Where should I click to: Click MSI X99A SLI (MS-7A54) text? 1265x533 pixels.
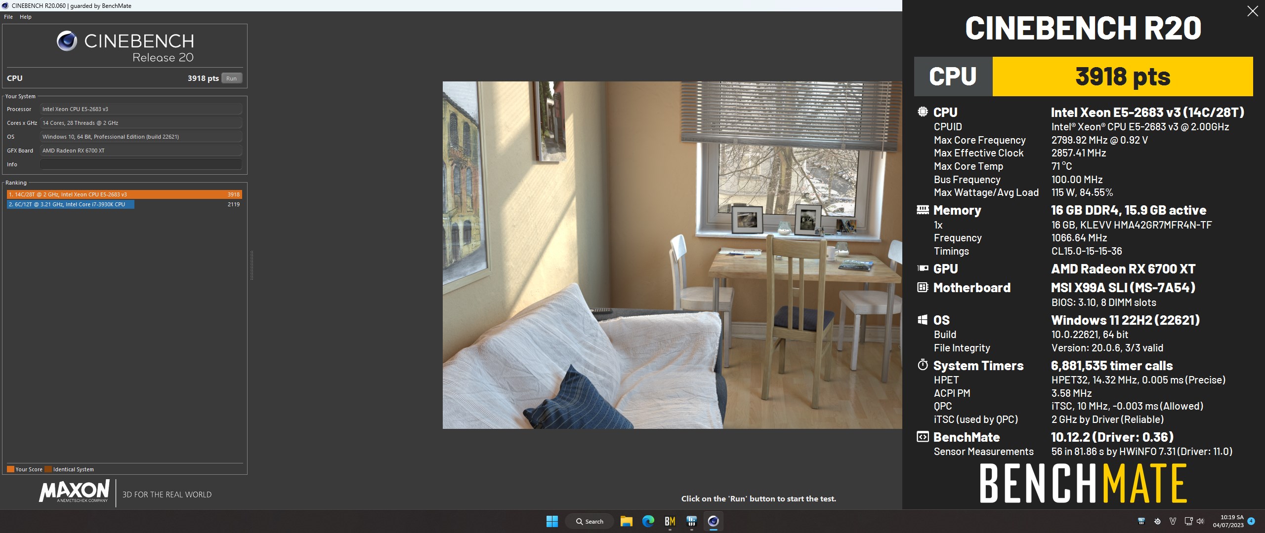click(x=1123, y=287)
